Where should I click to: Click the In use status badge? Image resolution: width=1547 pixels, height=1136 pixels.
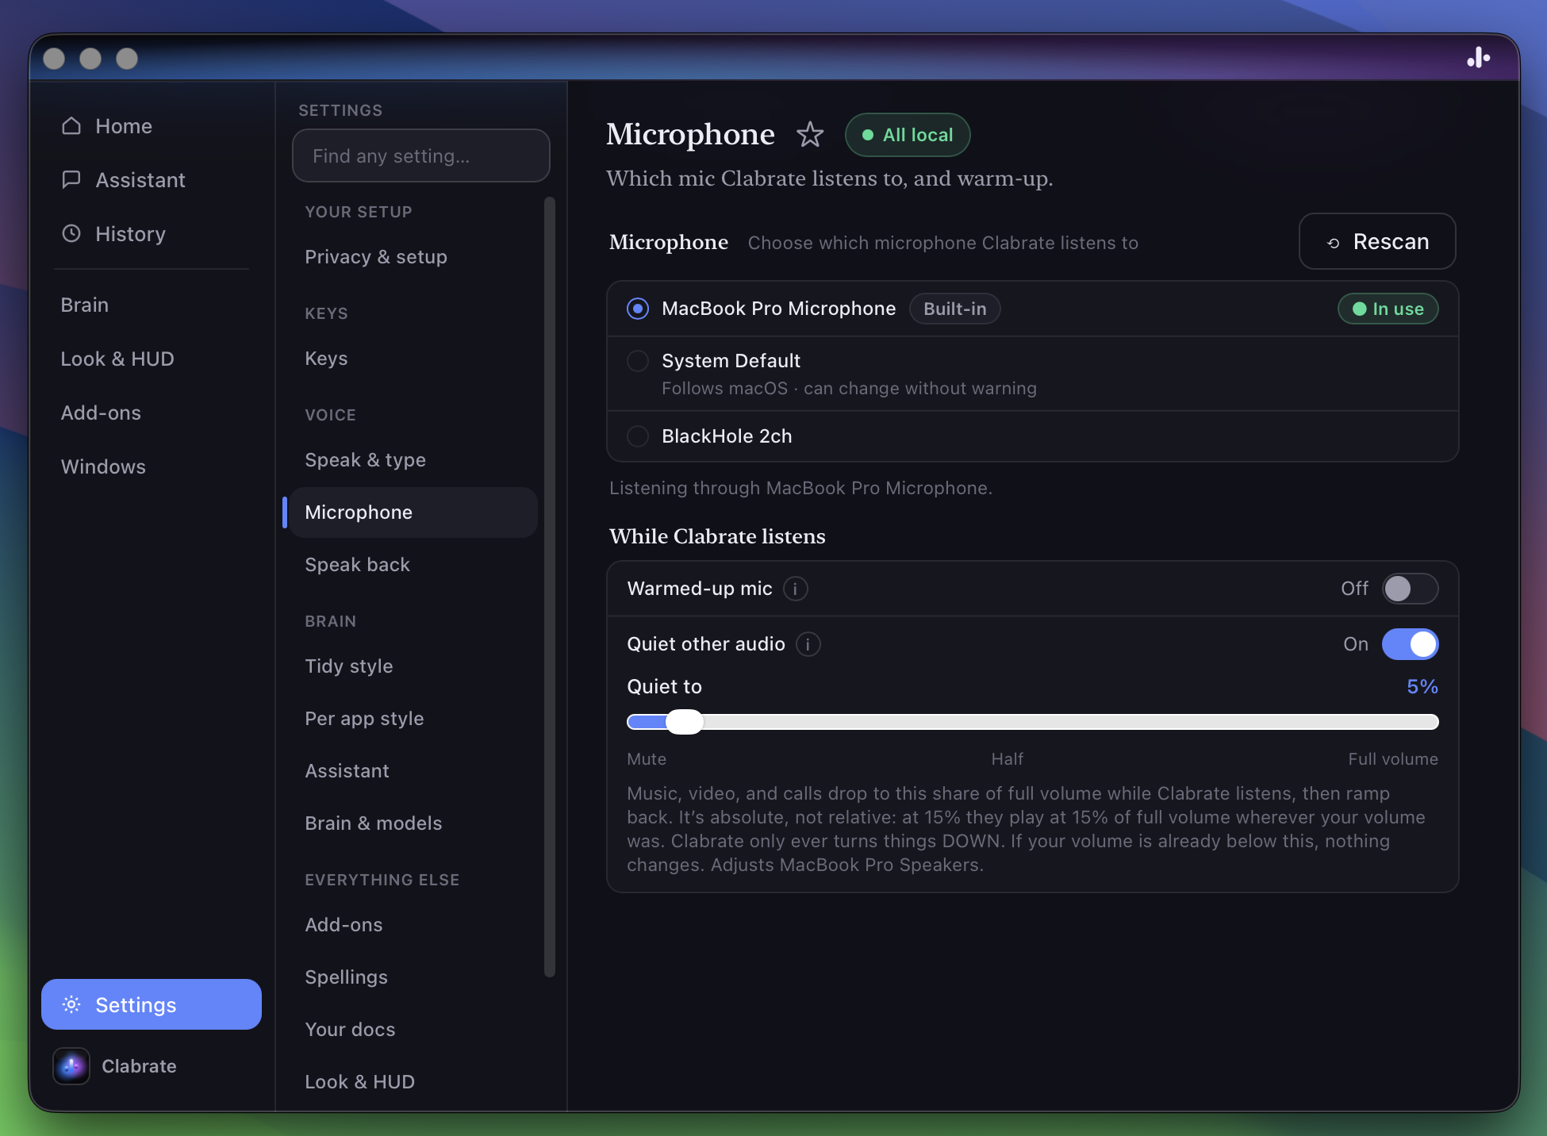point(1388,309)
